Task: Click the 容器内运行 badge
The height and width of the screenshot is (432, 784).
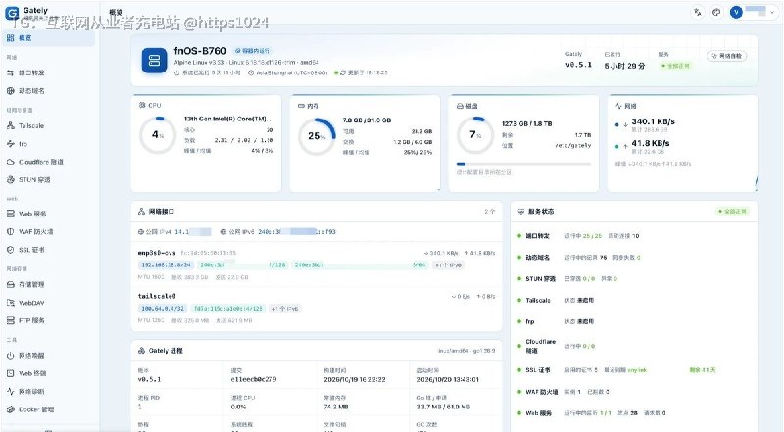Action: tap(253, 51)
